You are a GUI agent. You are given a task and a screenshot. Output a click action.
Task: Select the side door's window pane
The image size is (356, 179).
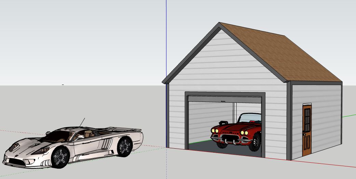[307, 120]
